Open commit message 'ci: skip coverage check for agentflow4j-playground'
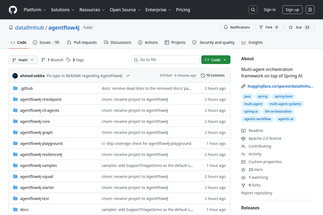323x215 pixels. (x=146, y=143)
